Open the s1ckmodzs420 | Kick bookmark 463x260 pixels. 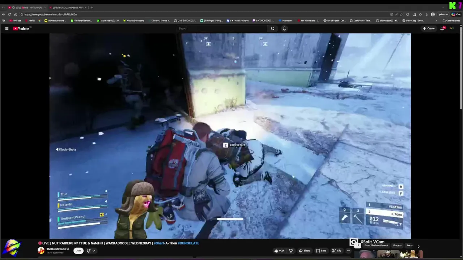pyautogui.click(x=108, y=21)
